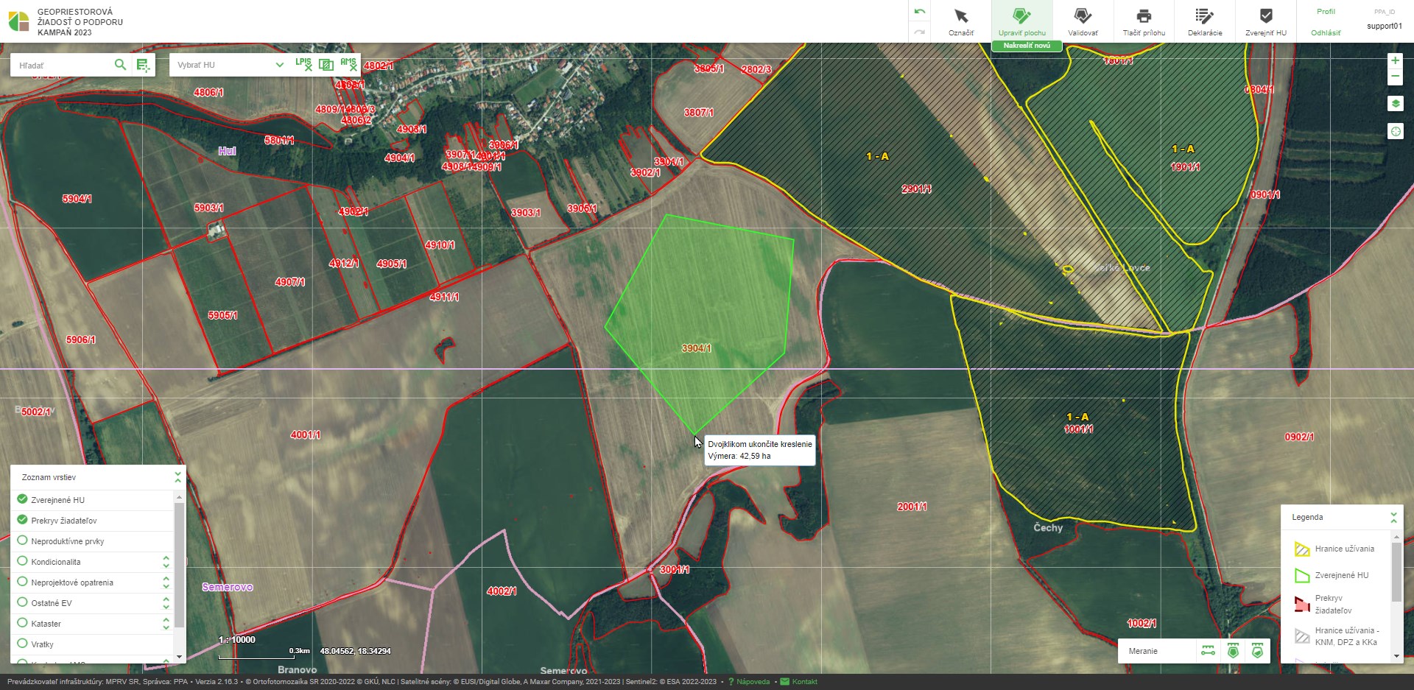Click the Kontakt envelope icon

pos(784,682)
